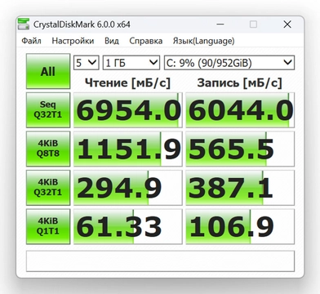Run all benchmarks with the All button
The height and width of the screenshot is (294, 320).
[x=48, y=71]
